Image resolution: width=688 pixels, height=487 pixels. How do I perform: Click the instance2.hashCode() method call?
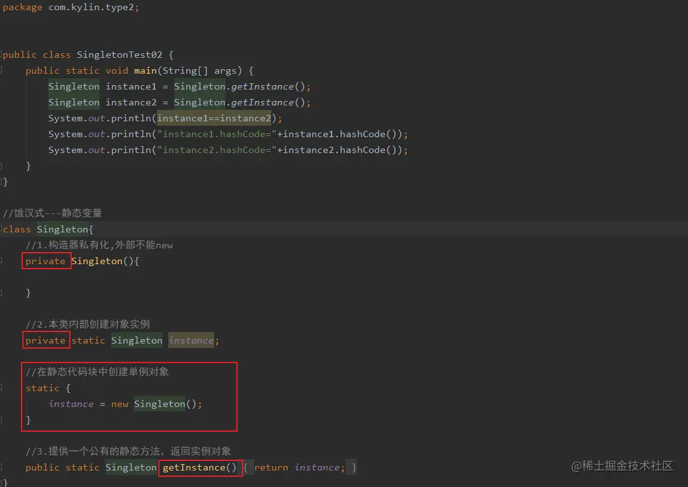tap(340, 150)
